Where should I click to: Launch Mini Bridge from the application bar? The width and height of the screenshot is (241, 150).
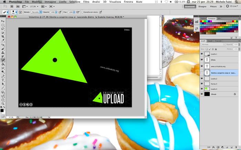click(x=18, y=7)
